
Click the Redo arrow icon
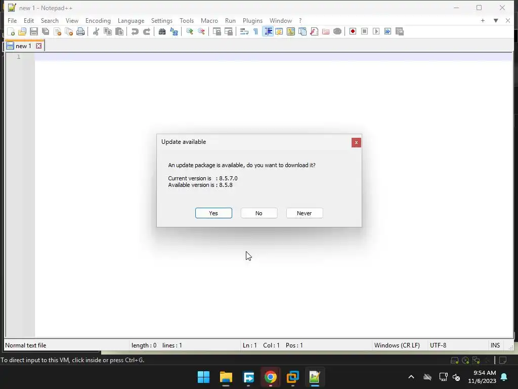[x=146, y=31]
